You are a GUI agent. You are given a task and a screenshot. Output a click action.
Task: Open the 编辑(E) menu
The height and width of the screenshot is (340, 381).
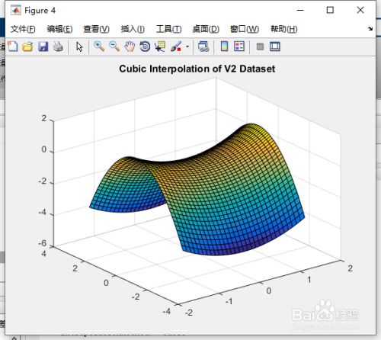pyautogui.click(x=59, y=29)
